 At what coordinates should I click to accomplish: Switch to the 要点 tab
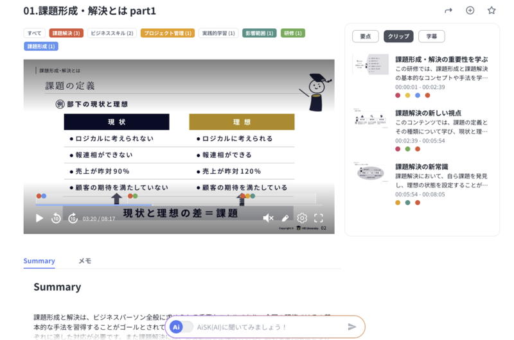coord(365,37)
